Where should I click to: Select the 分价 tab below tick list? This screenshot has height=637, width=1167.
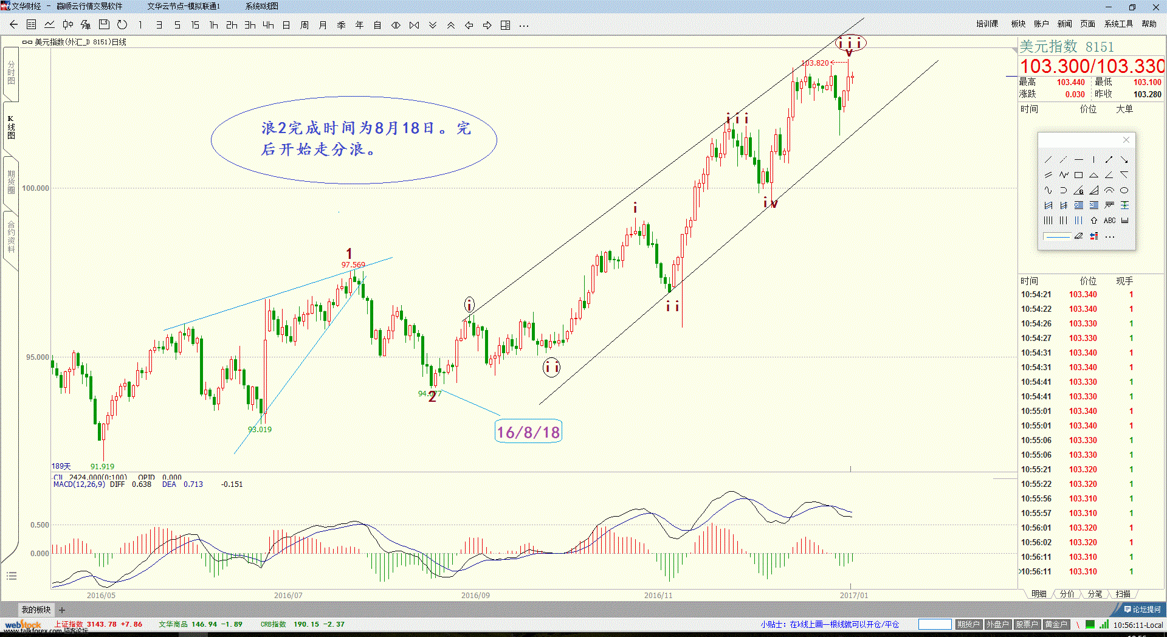pos(1067,594)
